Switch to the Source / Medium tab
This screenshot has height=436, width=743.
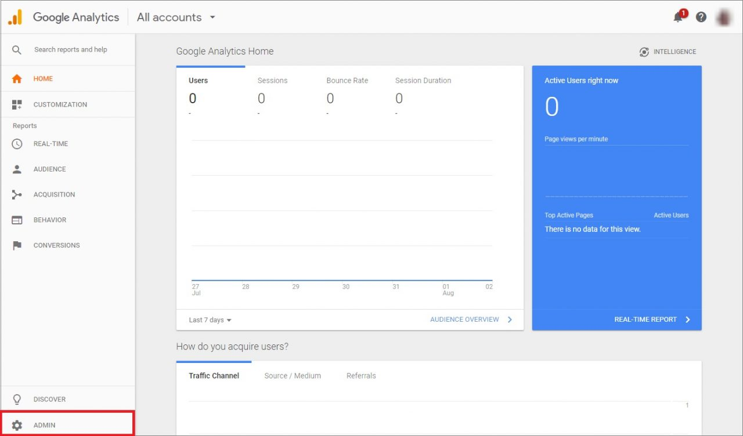pos(293,376)
